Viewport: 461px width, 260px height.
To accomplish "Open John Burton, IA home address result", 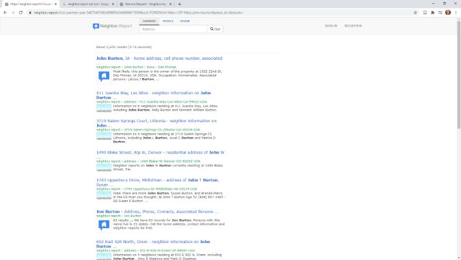I will pyautogui.click(x=159, y=58).
